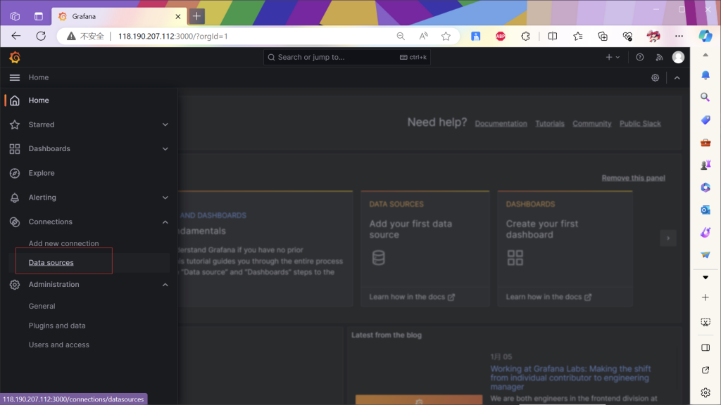Switch to the Grafana browser tab
721x405 pixels.
click(x=119, y=17)
